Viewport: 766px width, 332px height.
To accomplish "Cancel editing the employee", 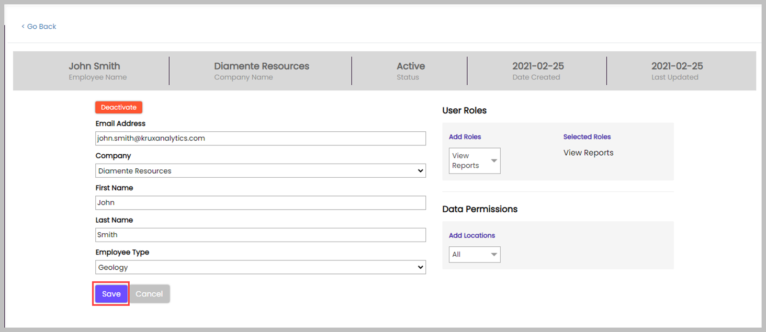I will [149, 294].
